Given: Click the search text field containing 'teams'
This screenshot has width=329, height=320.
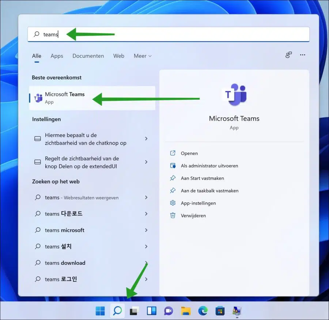Looking at the screenshot, I should tap(169, 34).
